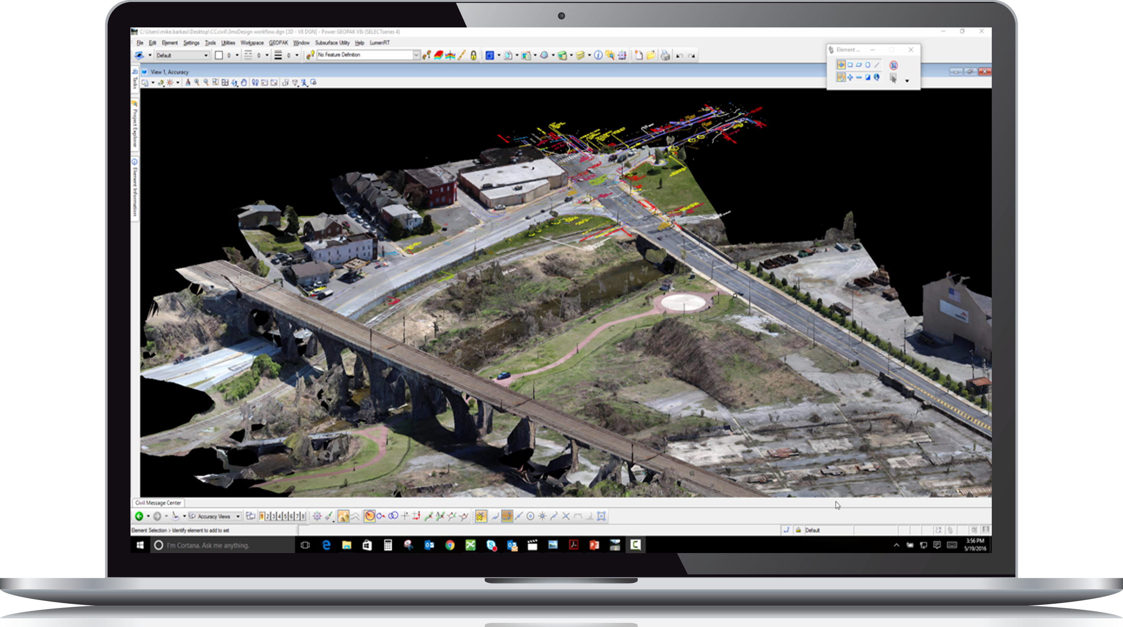Launch Chrome from the Windows taskbar

point(449,545)
